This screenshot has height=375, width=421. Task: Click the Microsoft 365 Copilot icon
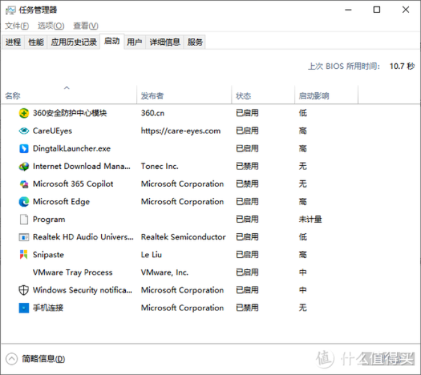coord(24,184)
